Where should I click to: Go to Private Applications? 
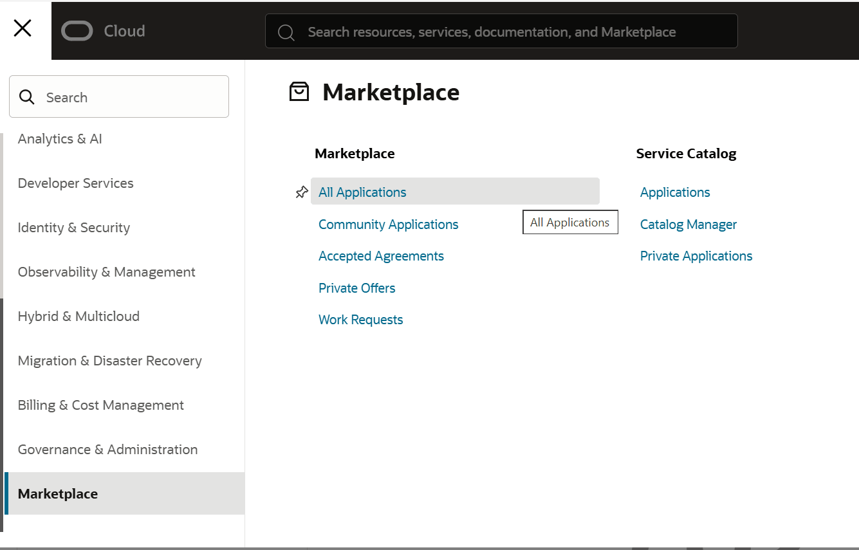696,256
